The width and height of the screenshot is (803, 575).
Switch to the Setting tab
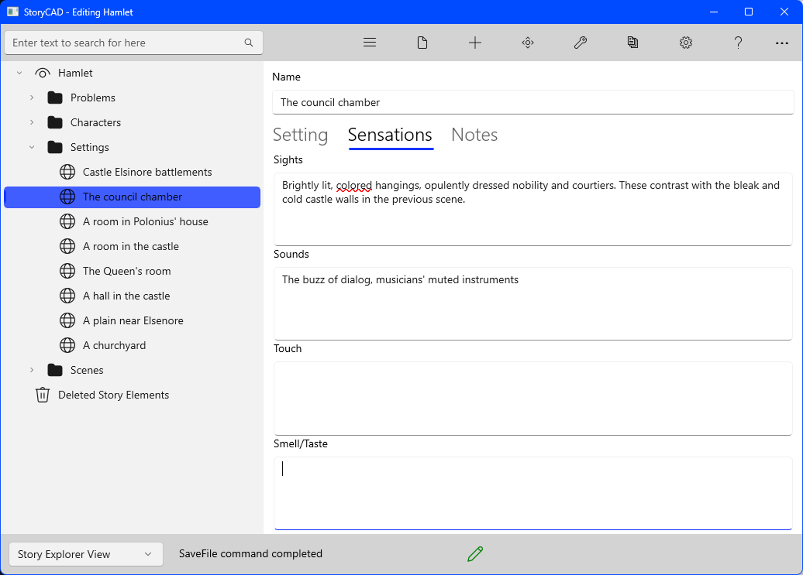click(300, 135)
